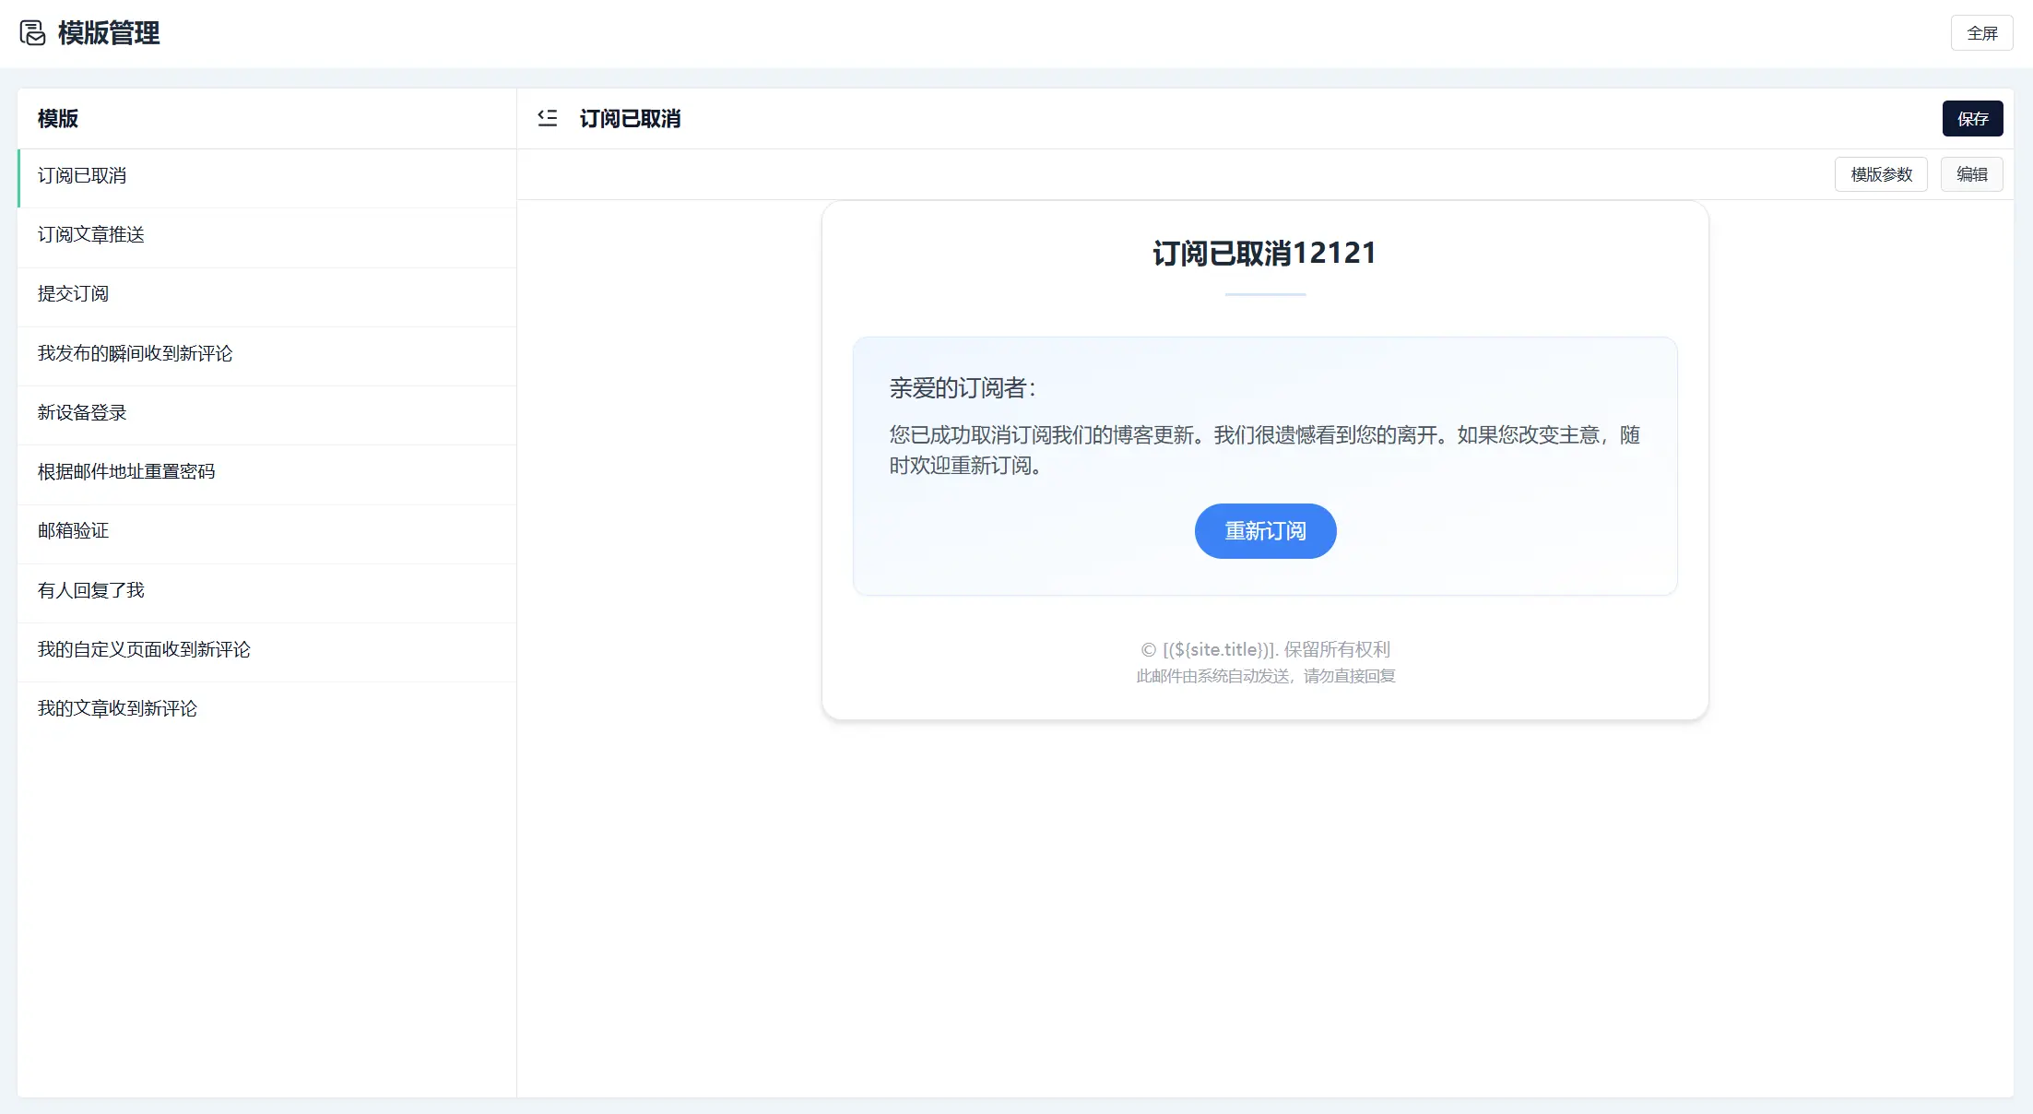Viewport: 2033px width, 1114px height.
Task: Click the blue 重新订阅 button
Action: tap(1265, 531)
